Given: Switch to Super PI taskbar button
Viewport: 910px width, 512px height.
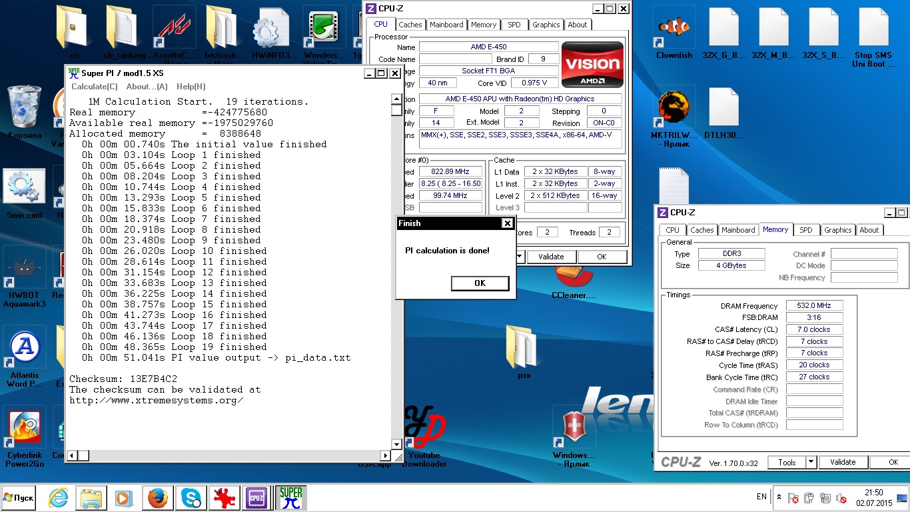Looking at the screenshot, I should pyautogui.click(x=290, y=498).
